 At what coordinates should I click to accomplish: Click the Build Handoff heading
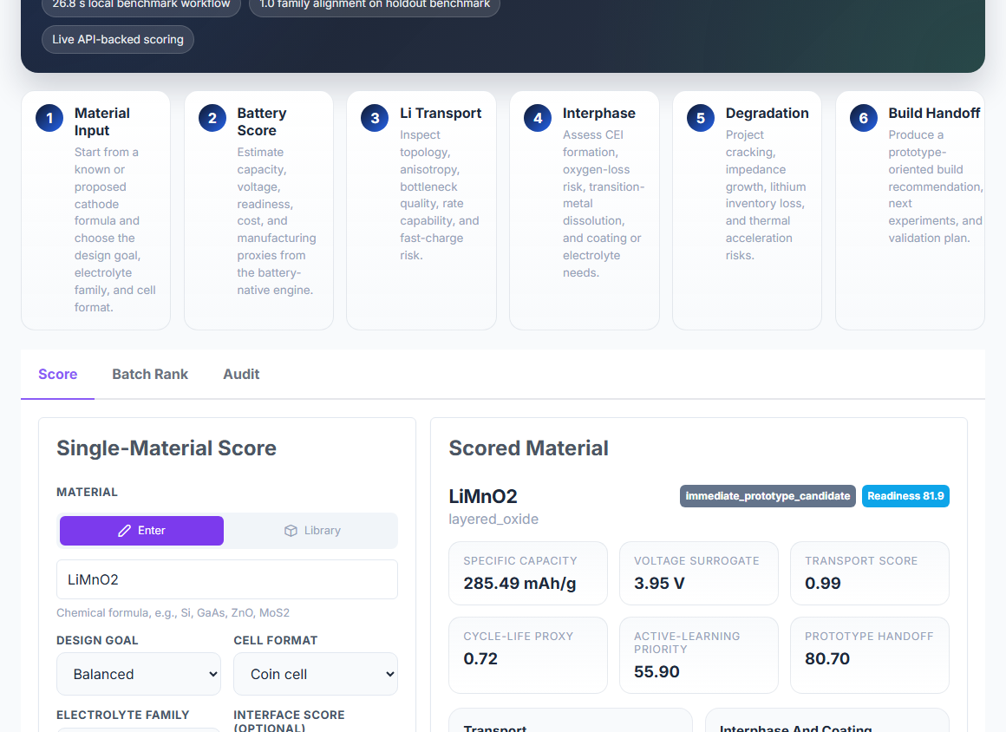click(934, 113)
